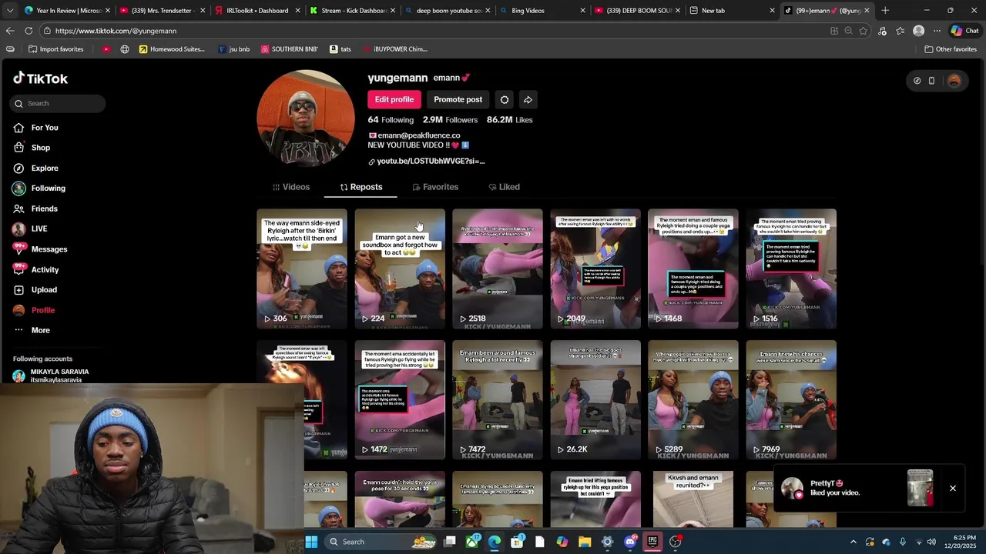Open the profile avatar menu at top right
The image size is (986, 554).
(x=954, y=80)
